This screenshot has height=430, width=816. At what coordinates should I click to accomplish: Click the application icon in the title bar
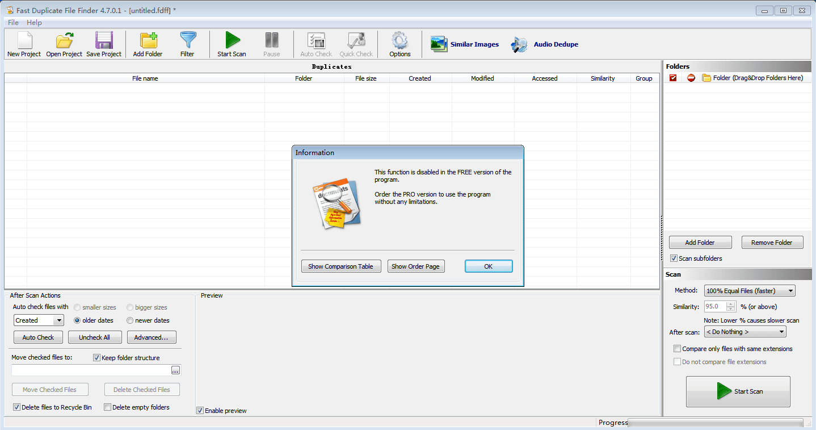(10, 10)
